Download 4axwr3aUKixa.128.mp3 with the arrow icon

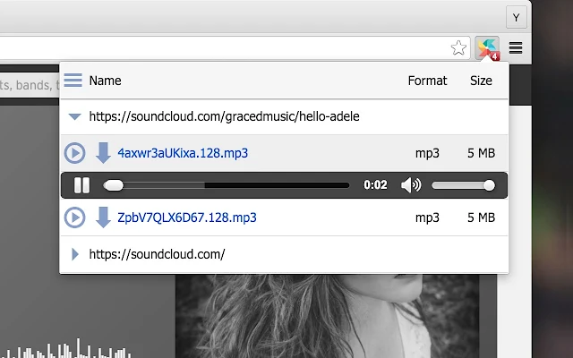(x=103, y=153)
